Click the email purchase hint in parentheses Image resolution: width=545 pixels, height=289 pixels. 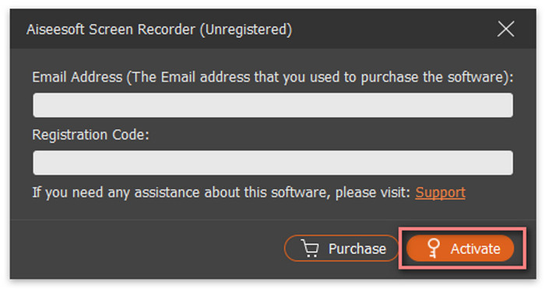[318, 78]
